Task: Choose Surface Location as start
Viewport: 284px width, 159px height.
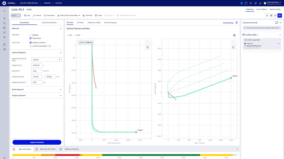Action: tap(30, 43)
